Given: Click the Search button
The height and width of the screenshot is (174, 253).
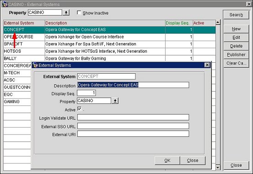Looking at the screenshot, I should [236, 15].
